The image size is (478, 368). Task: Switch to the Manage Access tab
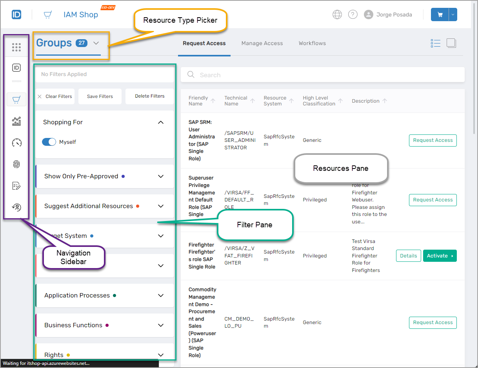tap(262, 43)
